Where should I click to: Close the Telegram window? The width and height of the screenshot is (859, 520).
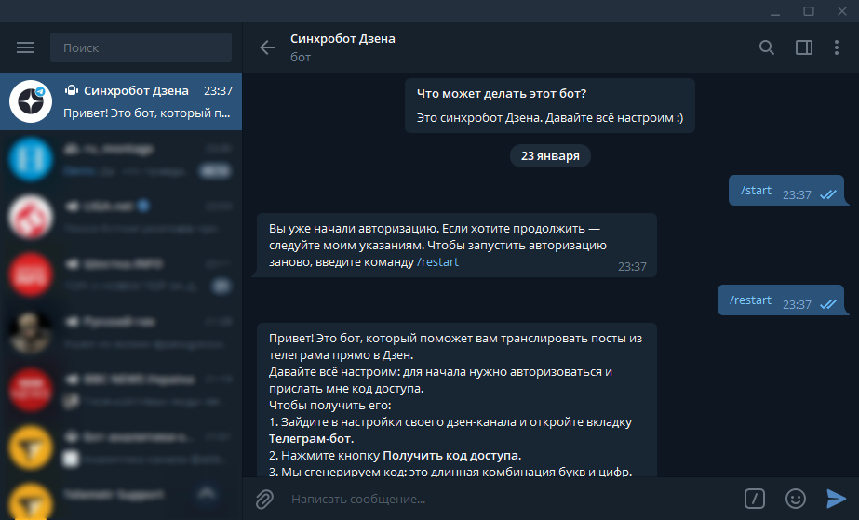pyautogui.click(x=842, y=11)
